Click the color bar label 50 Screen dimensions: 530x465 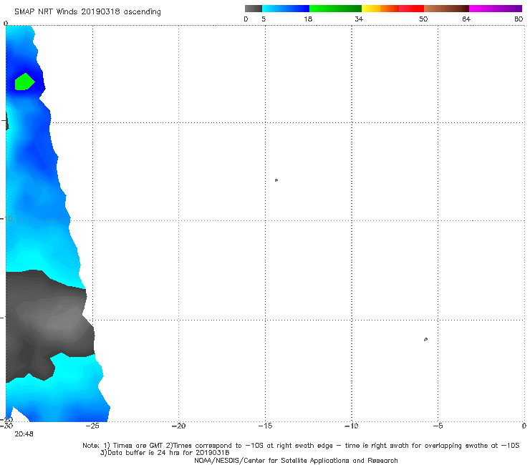[423, 19]
